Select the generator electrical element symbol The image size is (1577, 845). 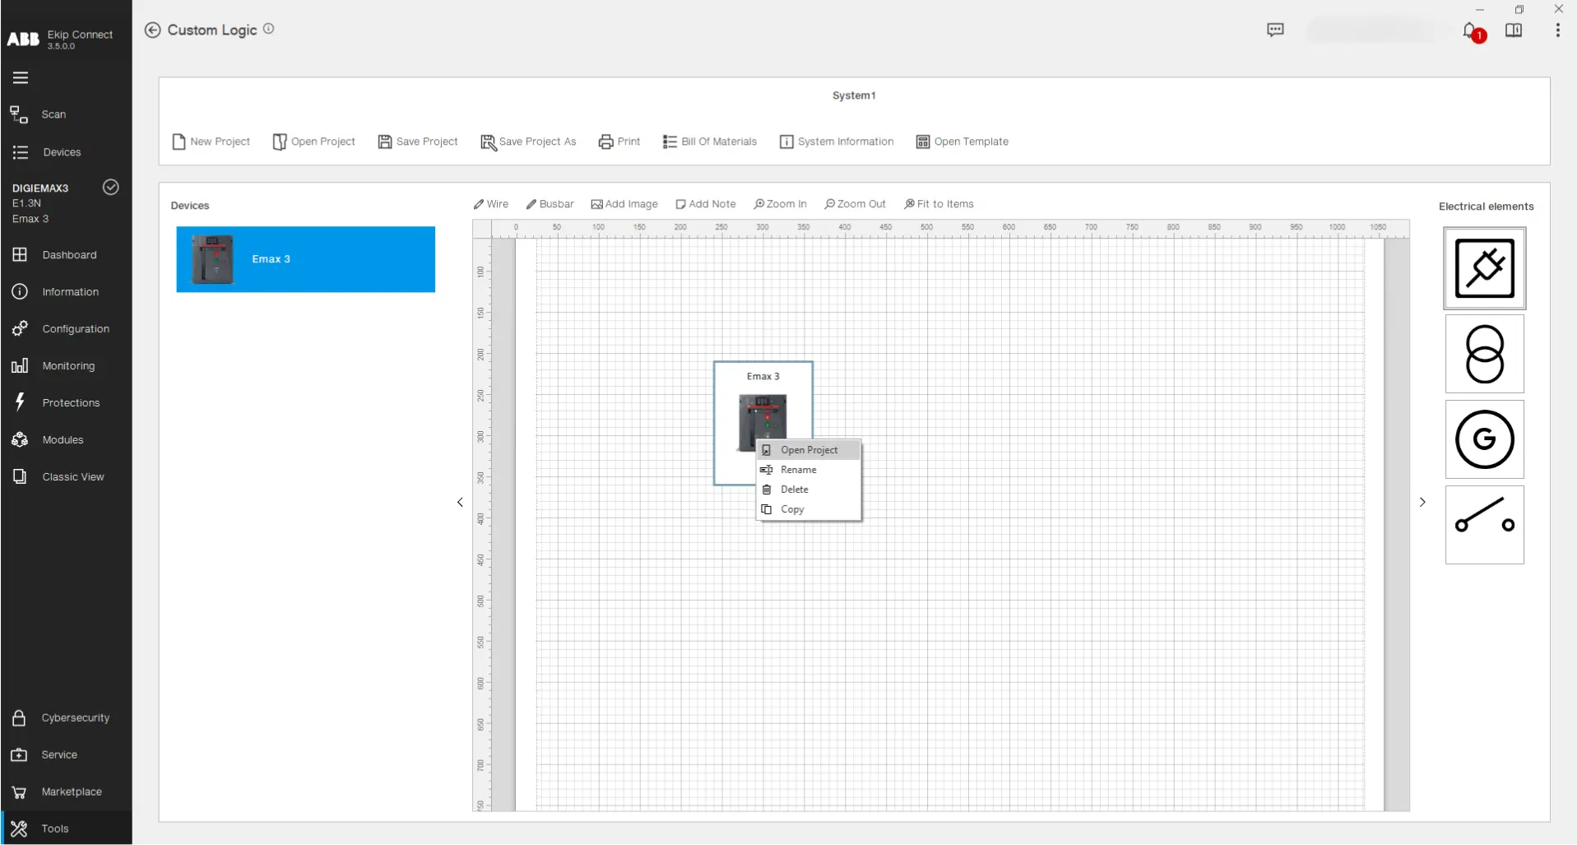pyautogui.click(x=1484, y=439)
